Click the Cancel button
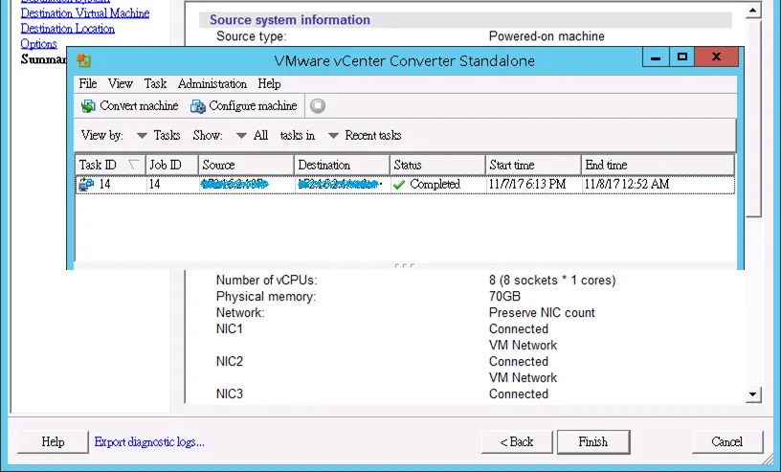The height and width of the screenshot is (472, 781). [x=727, y=442]
